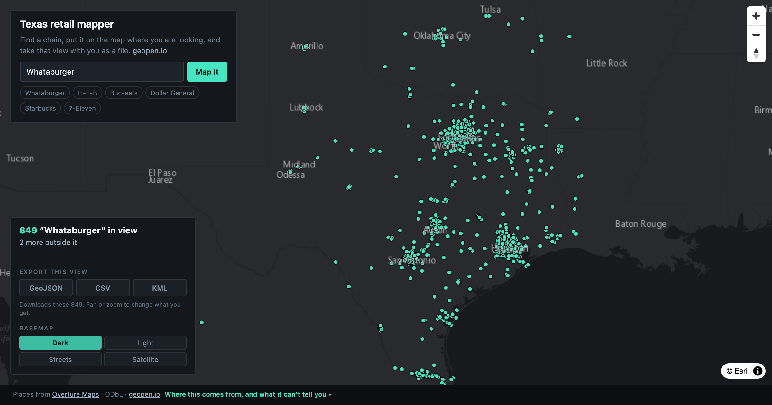
Task: Click the Texas retail mapper title
Action: 67,24
